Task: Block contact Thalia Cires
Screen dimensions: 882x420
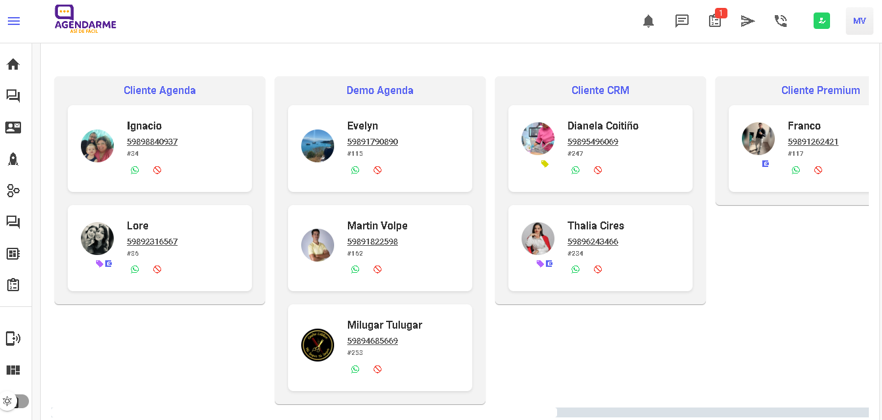Action: 598,269
